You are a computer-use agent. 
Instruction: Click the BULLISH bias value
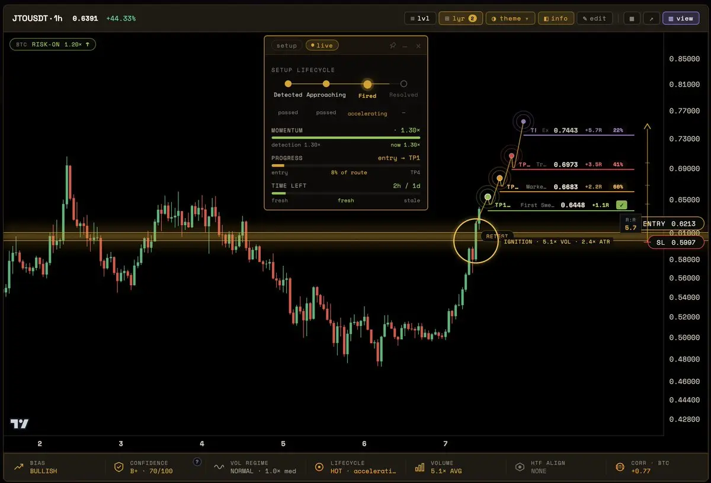click(x=44, y=471)
